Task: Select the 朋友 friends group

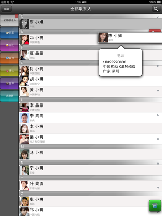Action: click(9, 45)
